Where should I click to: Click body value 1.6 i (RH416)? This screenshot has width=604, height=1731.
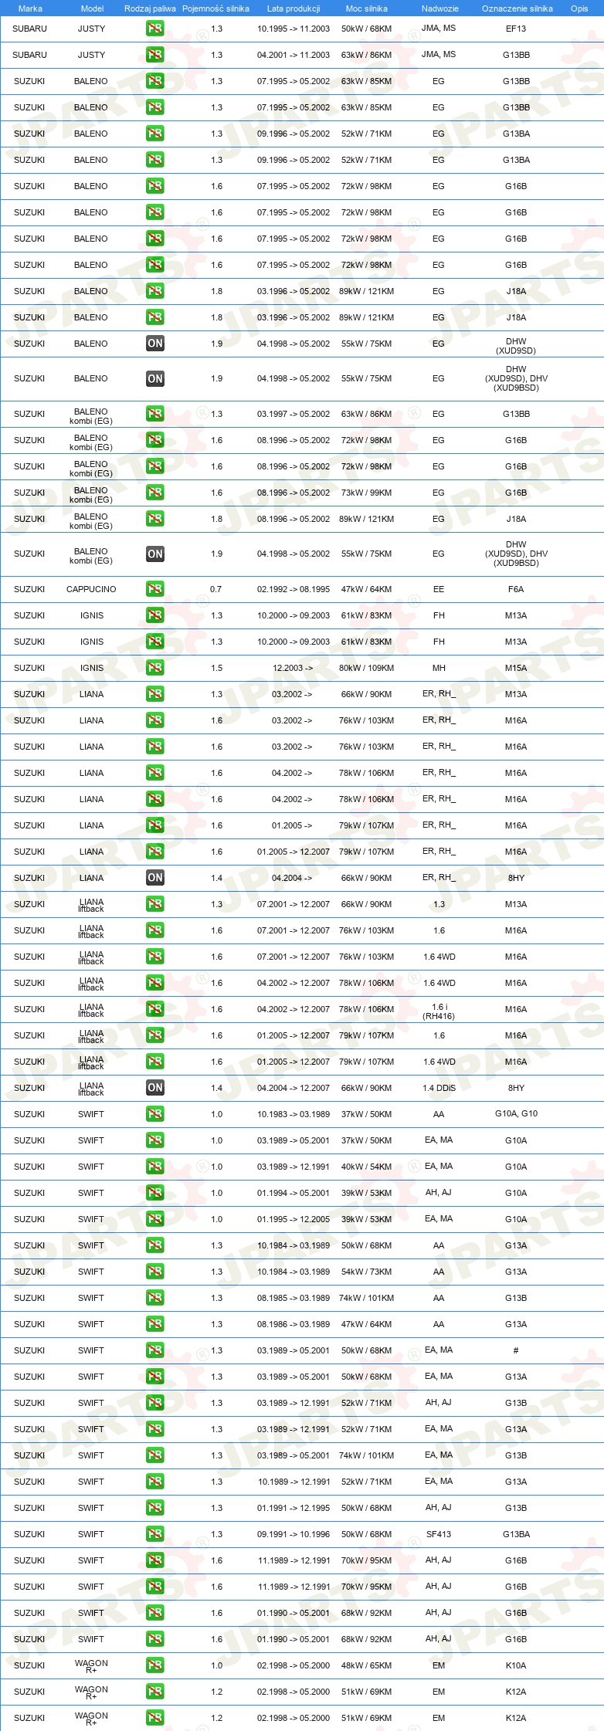(439, 1011)
